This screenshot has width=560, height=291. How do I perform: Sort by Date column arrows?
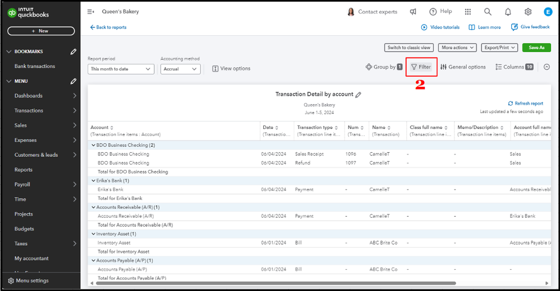pos(277,128)
